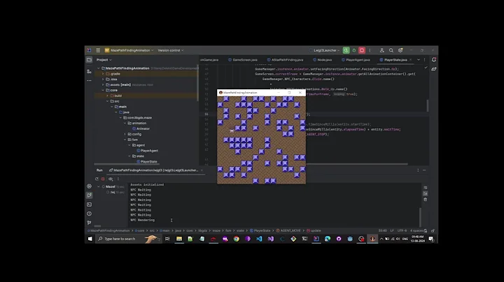This screenshot has width=504, height=282.
Task: Click AGENT_MOVE in the breadcrumb bar
Action: click(288, 230)
